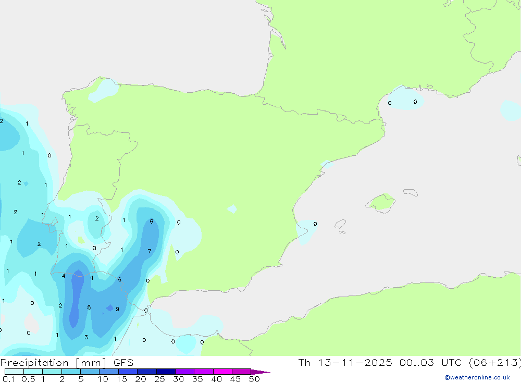The image size is (521, 382).
Task: Click the legend swatch between 0.1 and 0.5
Action: click(x=14, y=372)
